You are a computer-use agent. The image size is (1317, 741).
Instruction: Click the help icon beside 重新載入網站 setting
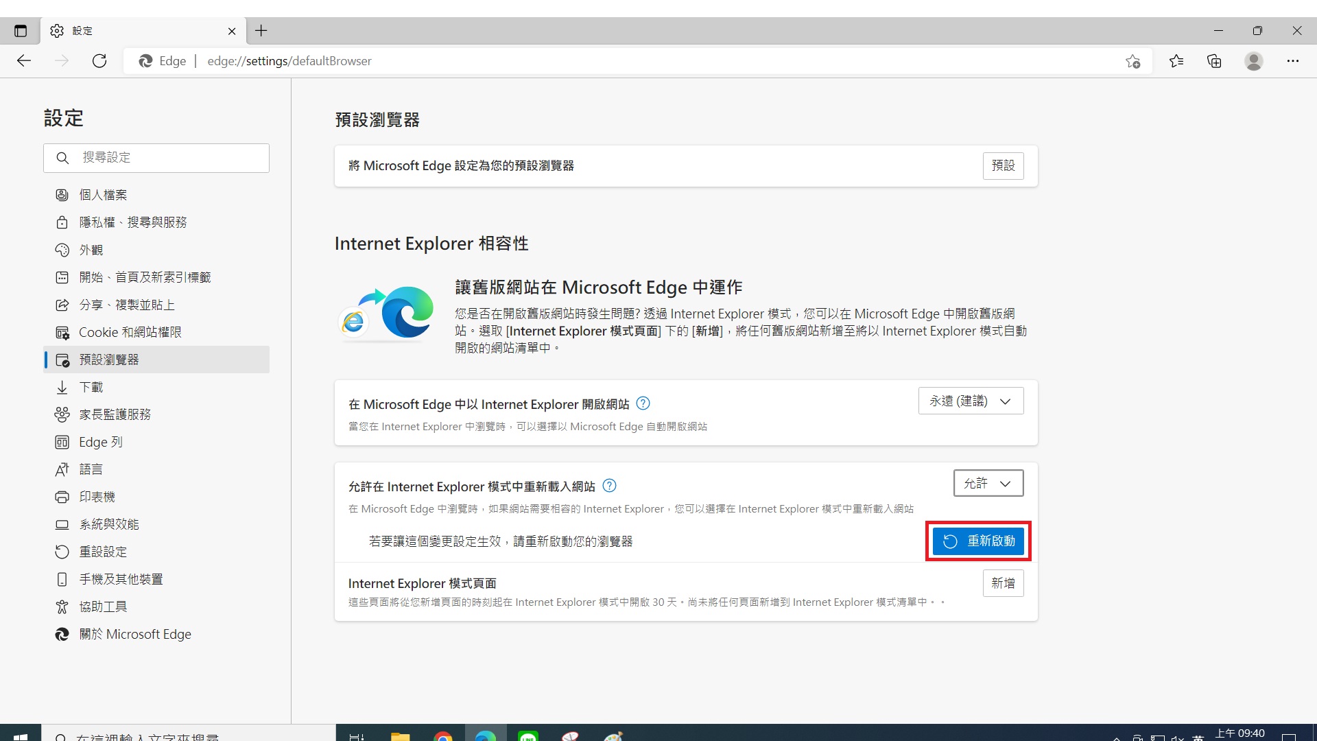[x=609, y=486]
